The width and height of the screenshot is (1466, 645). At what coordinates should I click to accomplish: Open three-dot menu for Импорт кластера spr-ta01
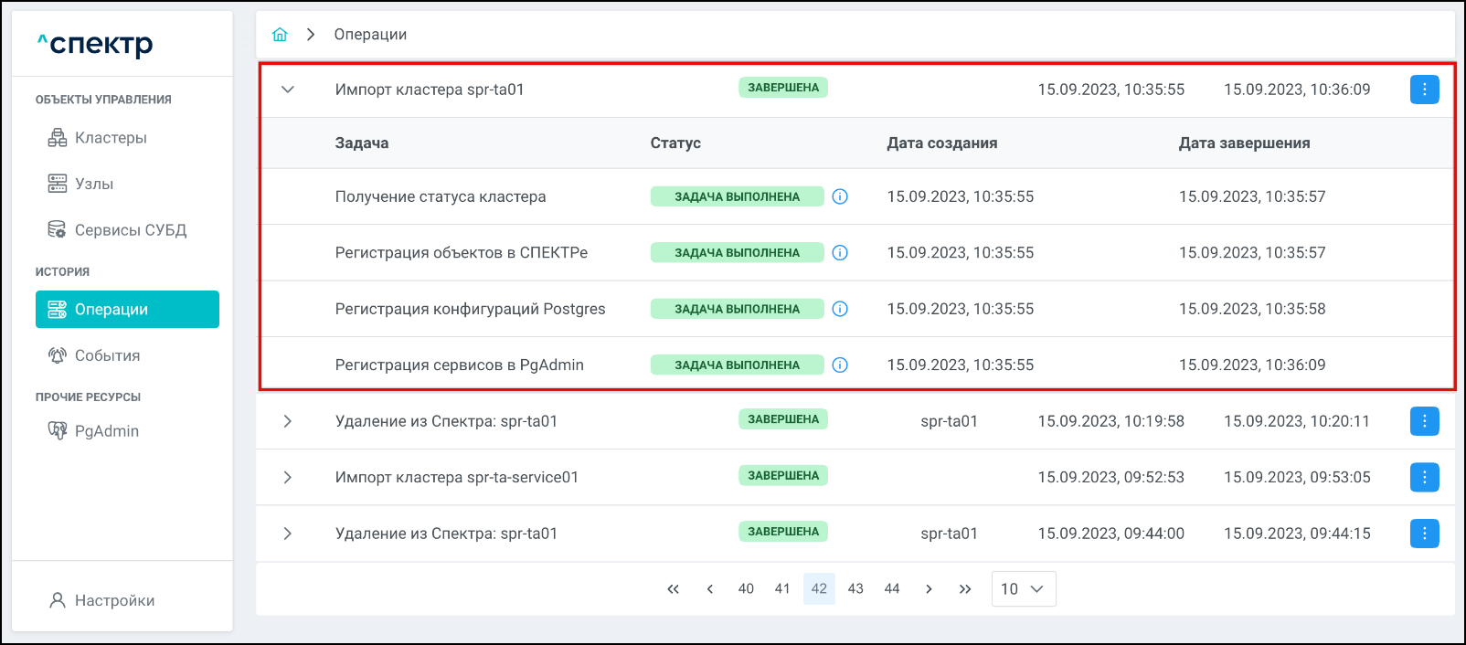(x=1424, y=90)
